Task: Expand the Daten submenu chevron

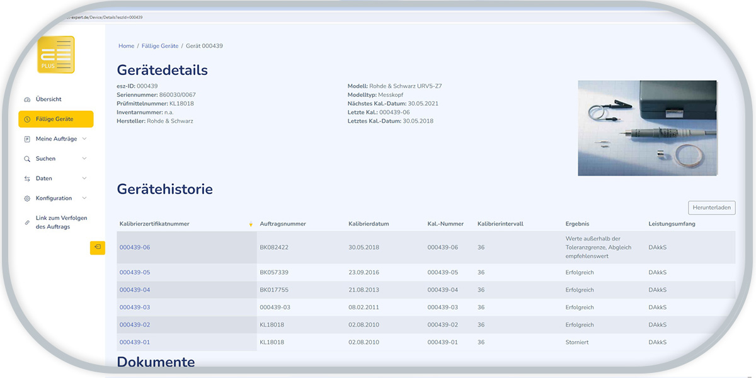Action: point(84,178)
